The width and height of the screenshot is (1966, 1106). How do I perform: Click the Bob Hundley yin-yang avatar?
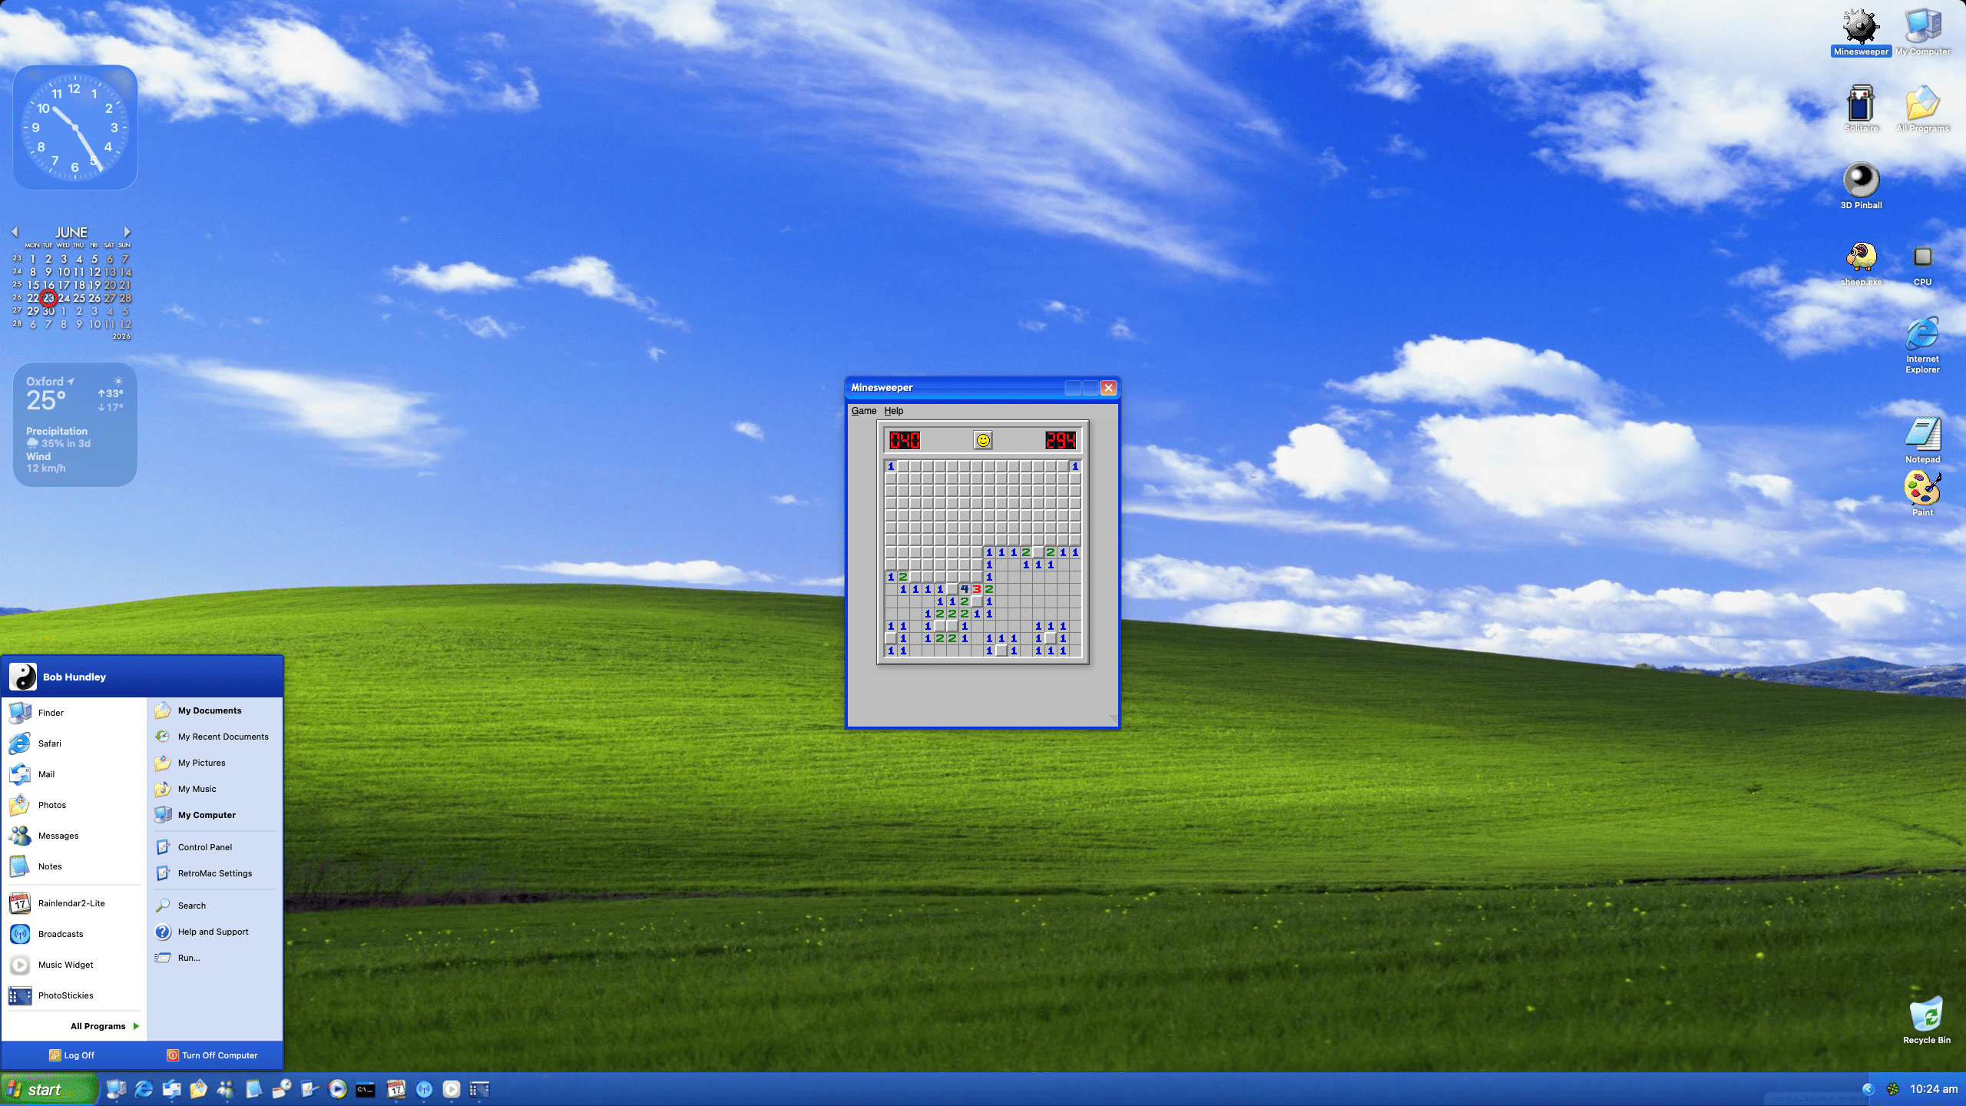(23, 677)
